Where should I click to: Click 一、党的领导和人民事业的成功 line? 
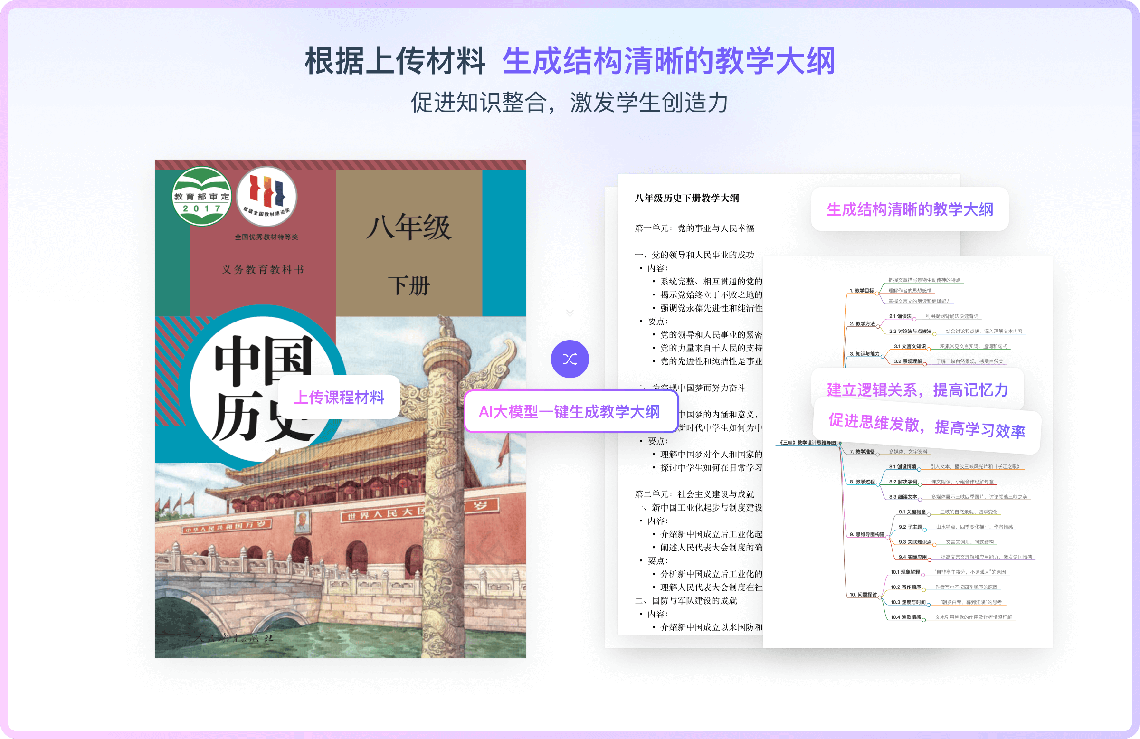click(x=694, y=255)
